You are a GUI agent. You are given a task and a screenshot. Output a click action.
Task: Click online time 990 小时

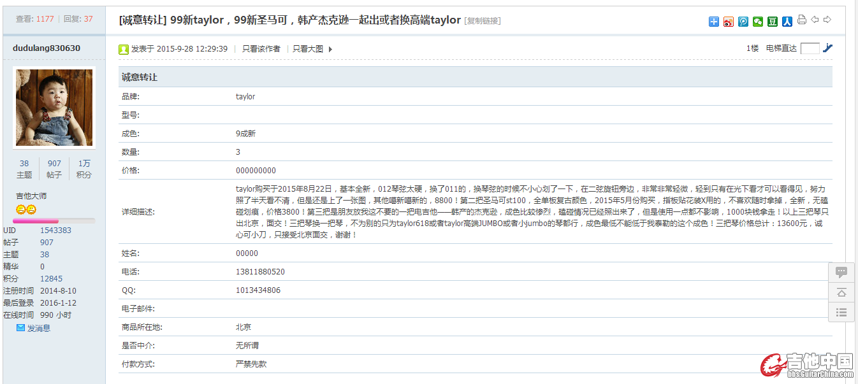55,315
